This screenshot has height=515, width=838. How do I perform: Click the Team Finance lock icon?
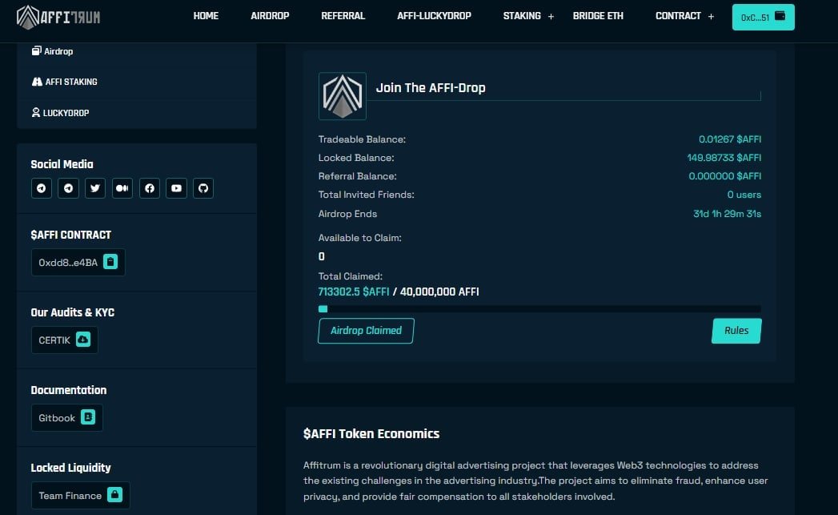(x=114, y=495)
